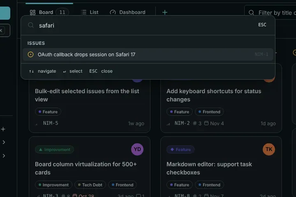The width and height of the screenshot is (296, 197).
Task: Open the Board view tab
Action: pos(49,12)
